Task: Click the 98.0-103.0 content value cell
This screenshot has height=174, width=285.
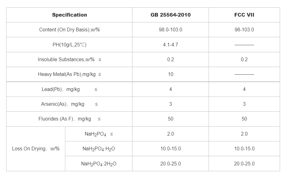Action: coord(170,30)
